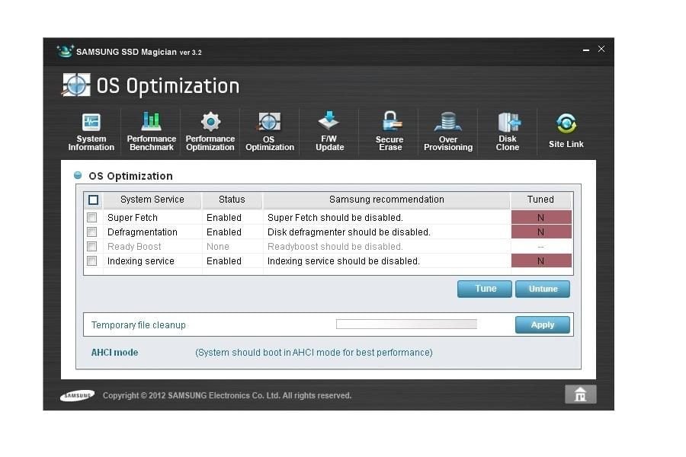Check the Indexing service checkbox
Screen dimensions: 686x457
92,261
